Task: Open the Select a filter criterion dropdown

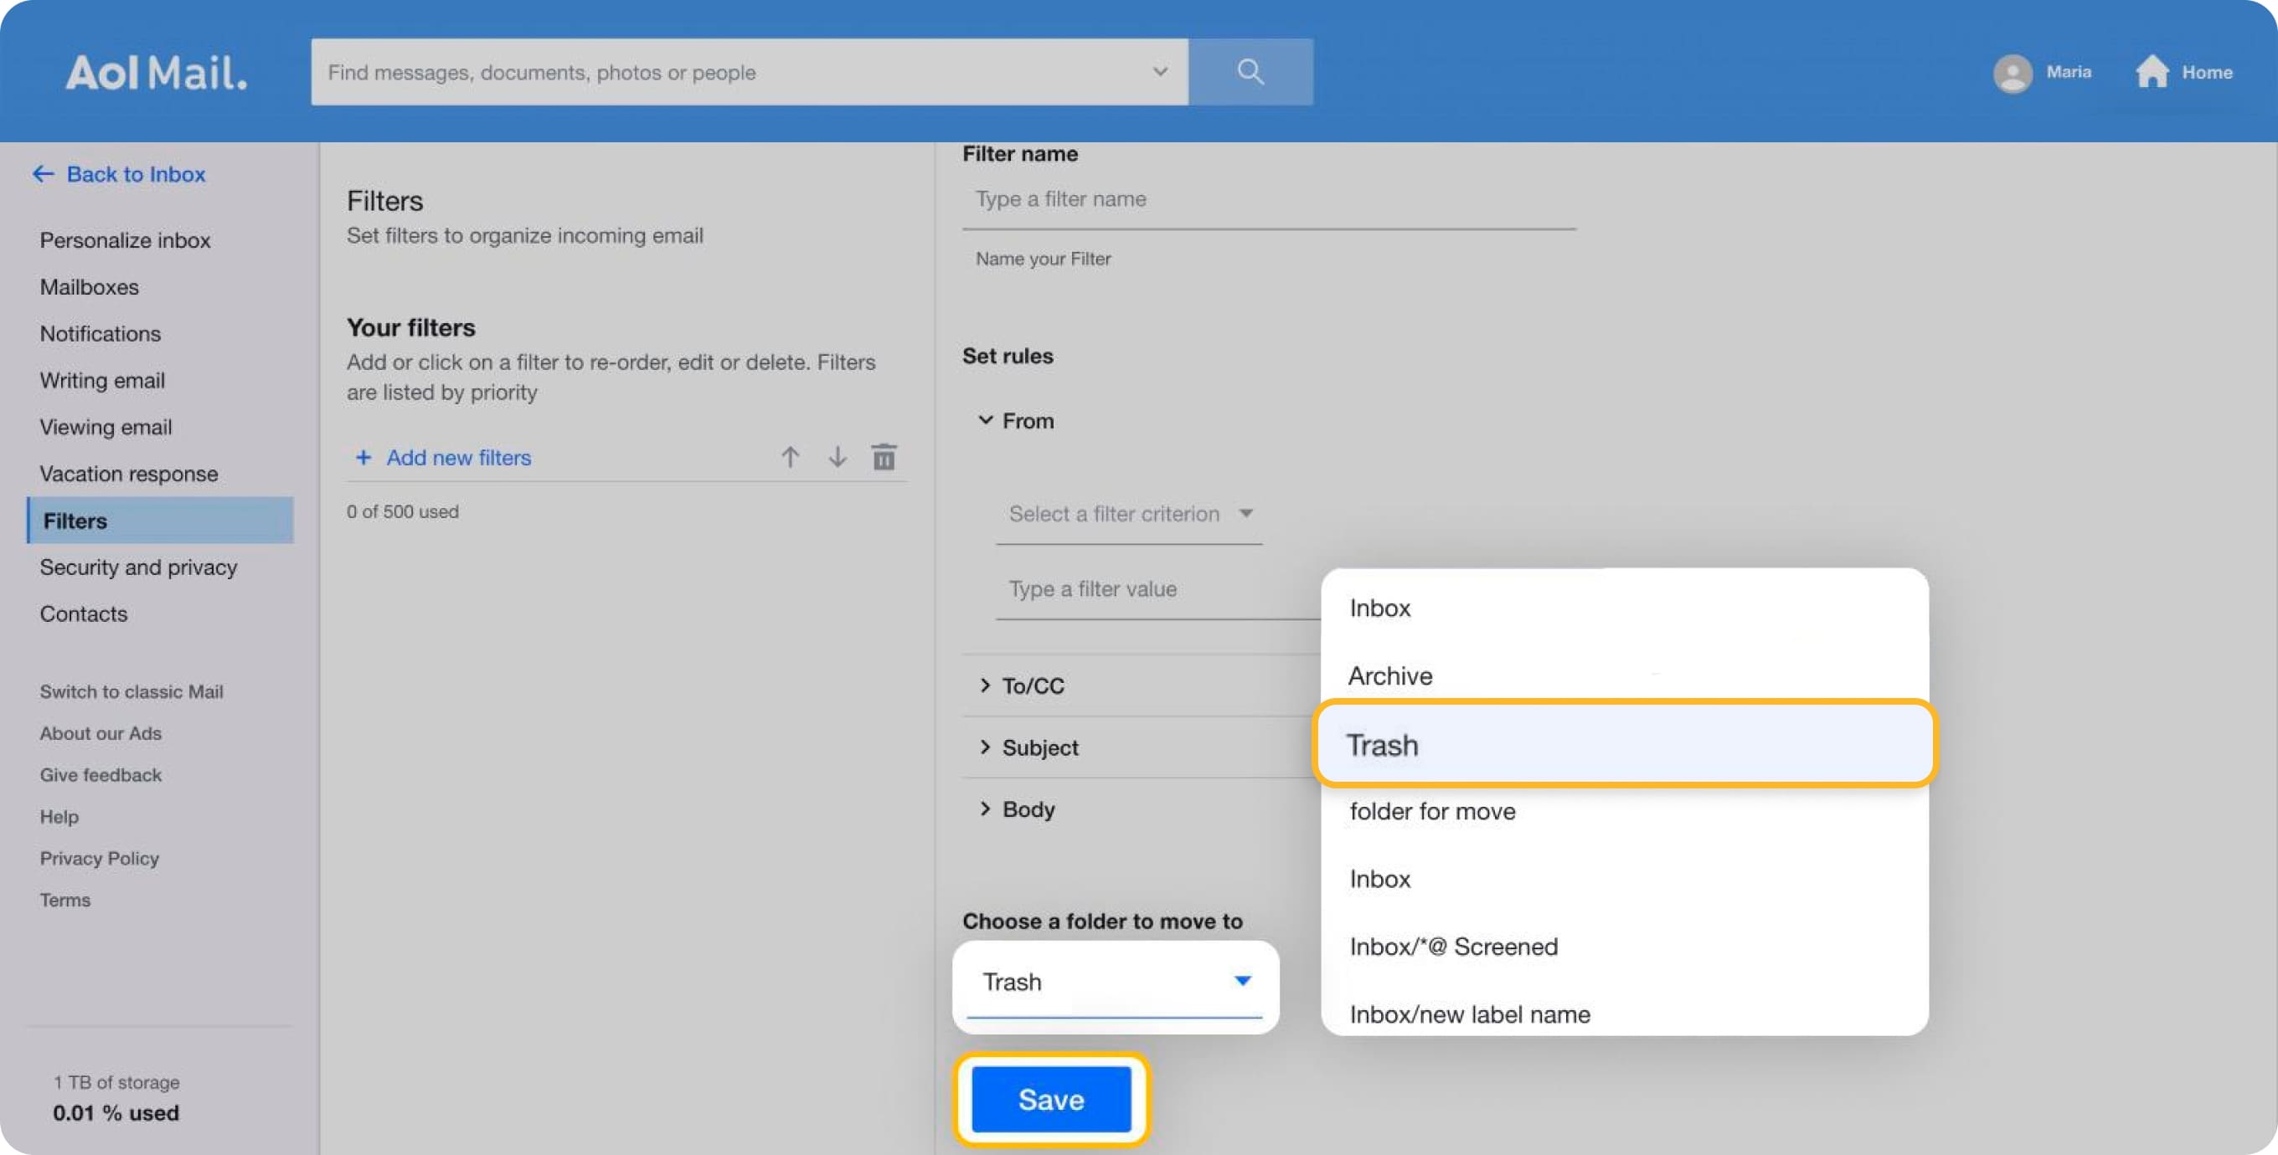Action: pyautogui.click(x=1129, y=513)
